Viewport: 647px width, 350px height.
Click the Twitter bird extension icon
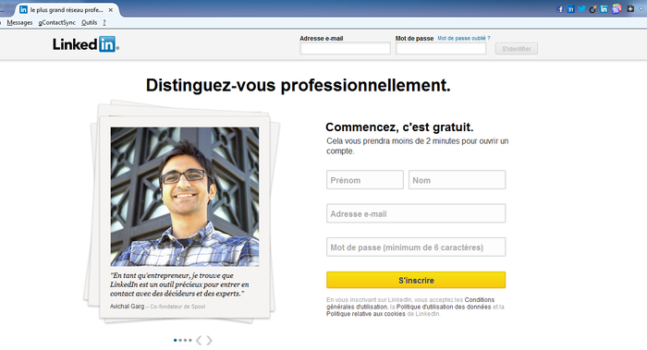(x=581, y=8)
